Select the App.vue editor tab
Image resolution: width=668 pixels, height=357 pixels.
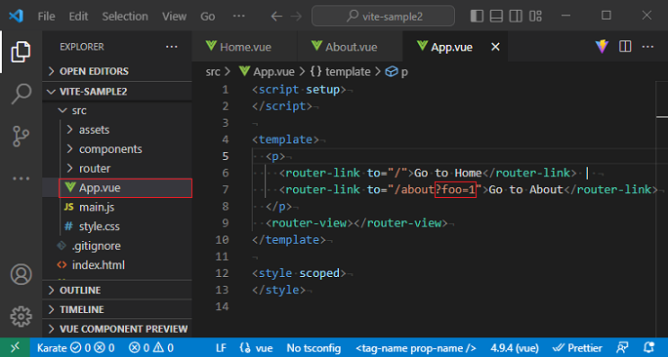455,47
